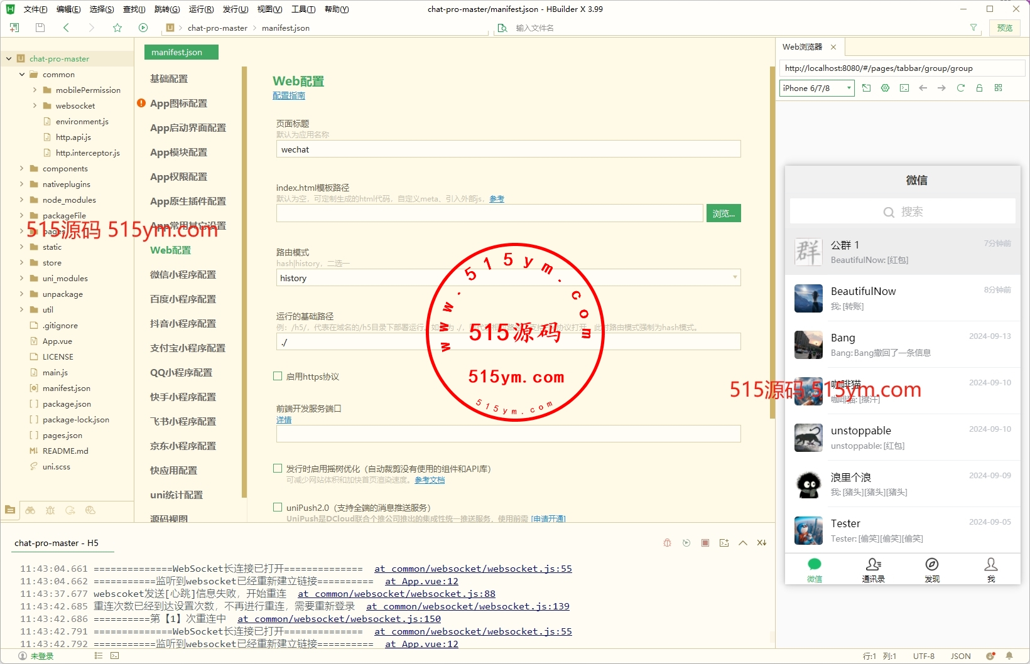The height and width of the screenshot is (664, 1030).
Task: Click the 浏览... button
Action: [x=724, y=213]
